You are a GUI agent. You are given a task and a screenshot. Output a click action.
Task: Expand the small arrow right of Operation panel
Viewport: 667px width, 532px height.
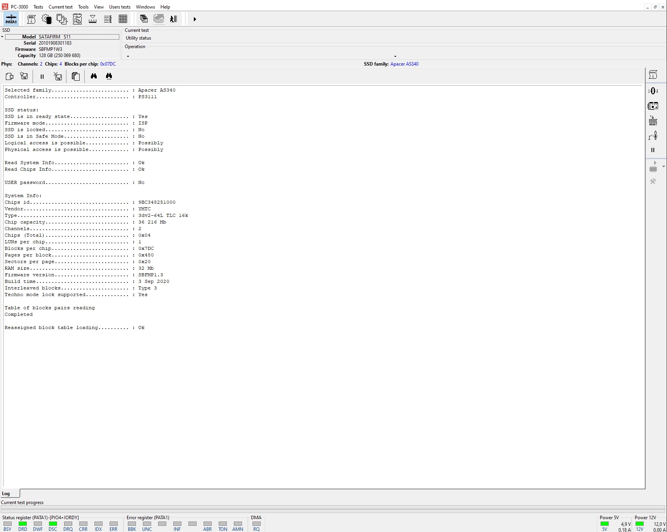(x=395, y=56)
